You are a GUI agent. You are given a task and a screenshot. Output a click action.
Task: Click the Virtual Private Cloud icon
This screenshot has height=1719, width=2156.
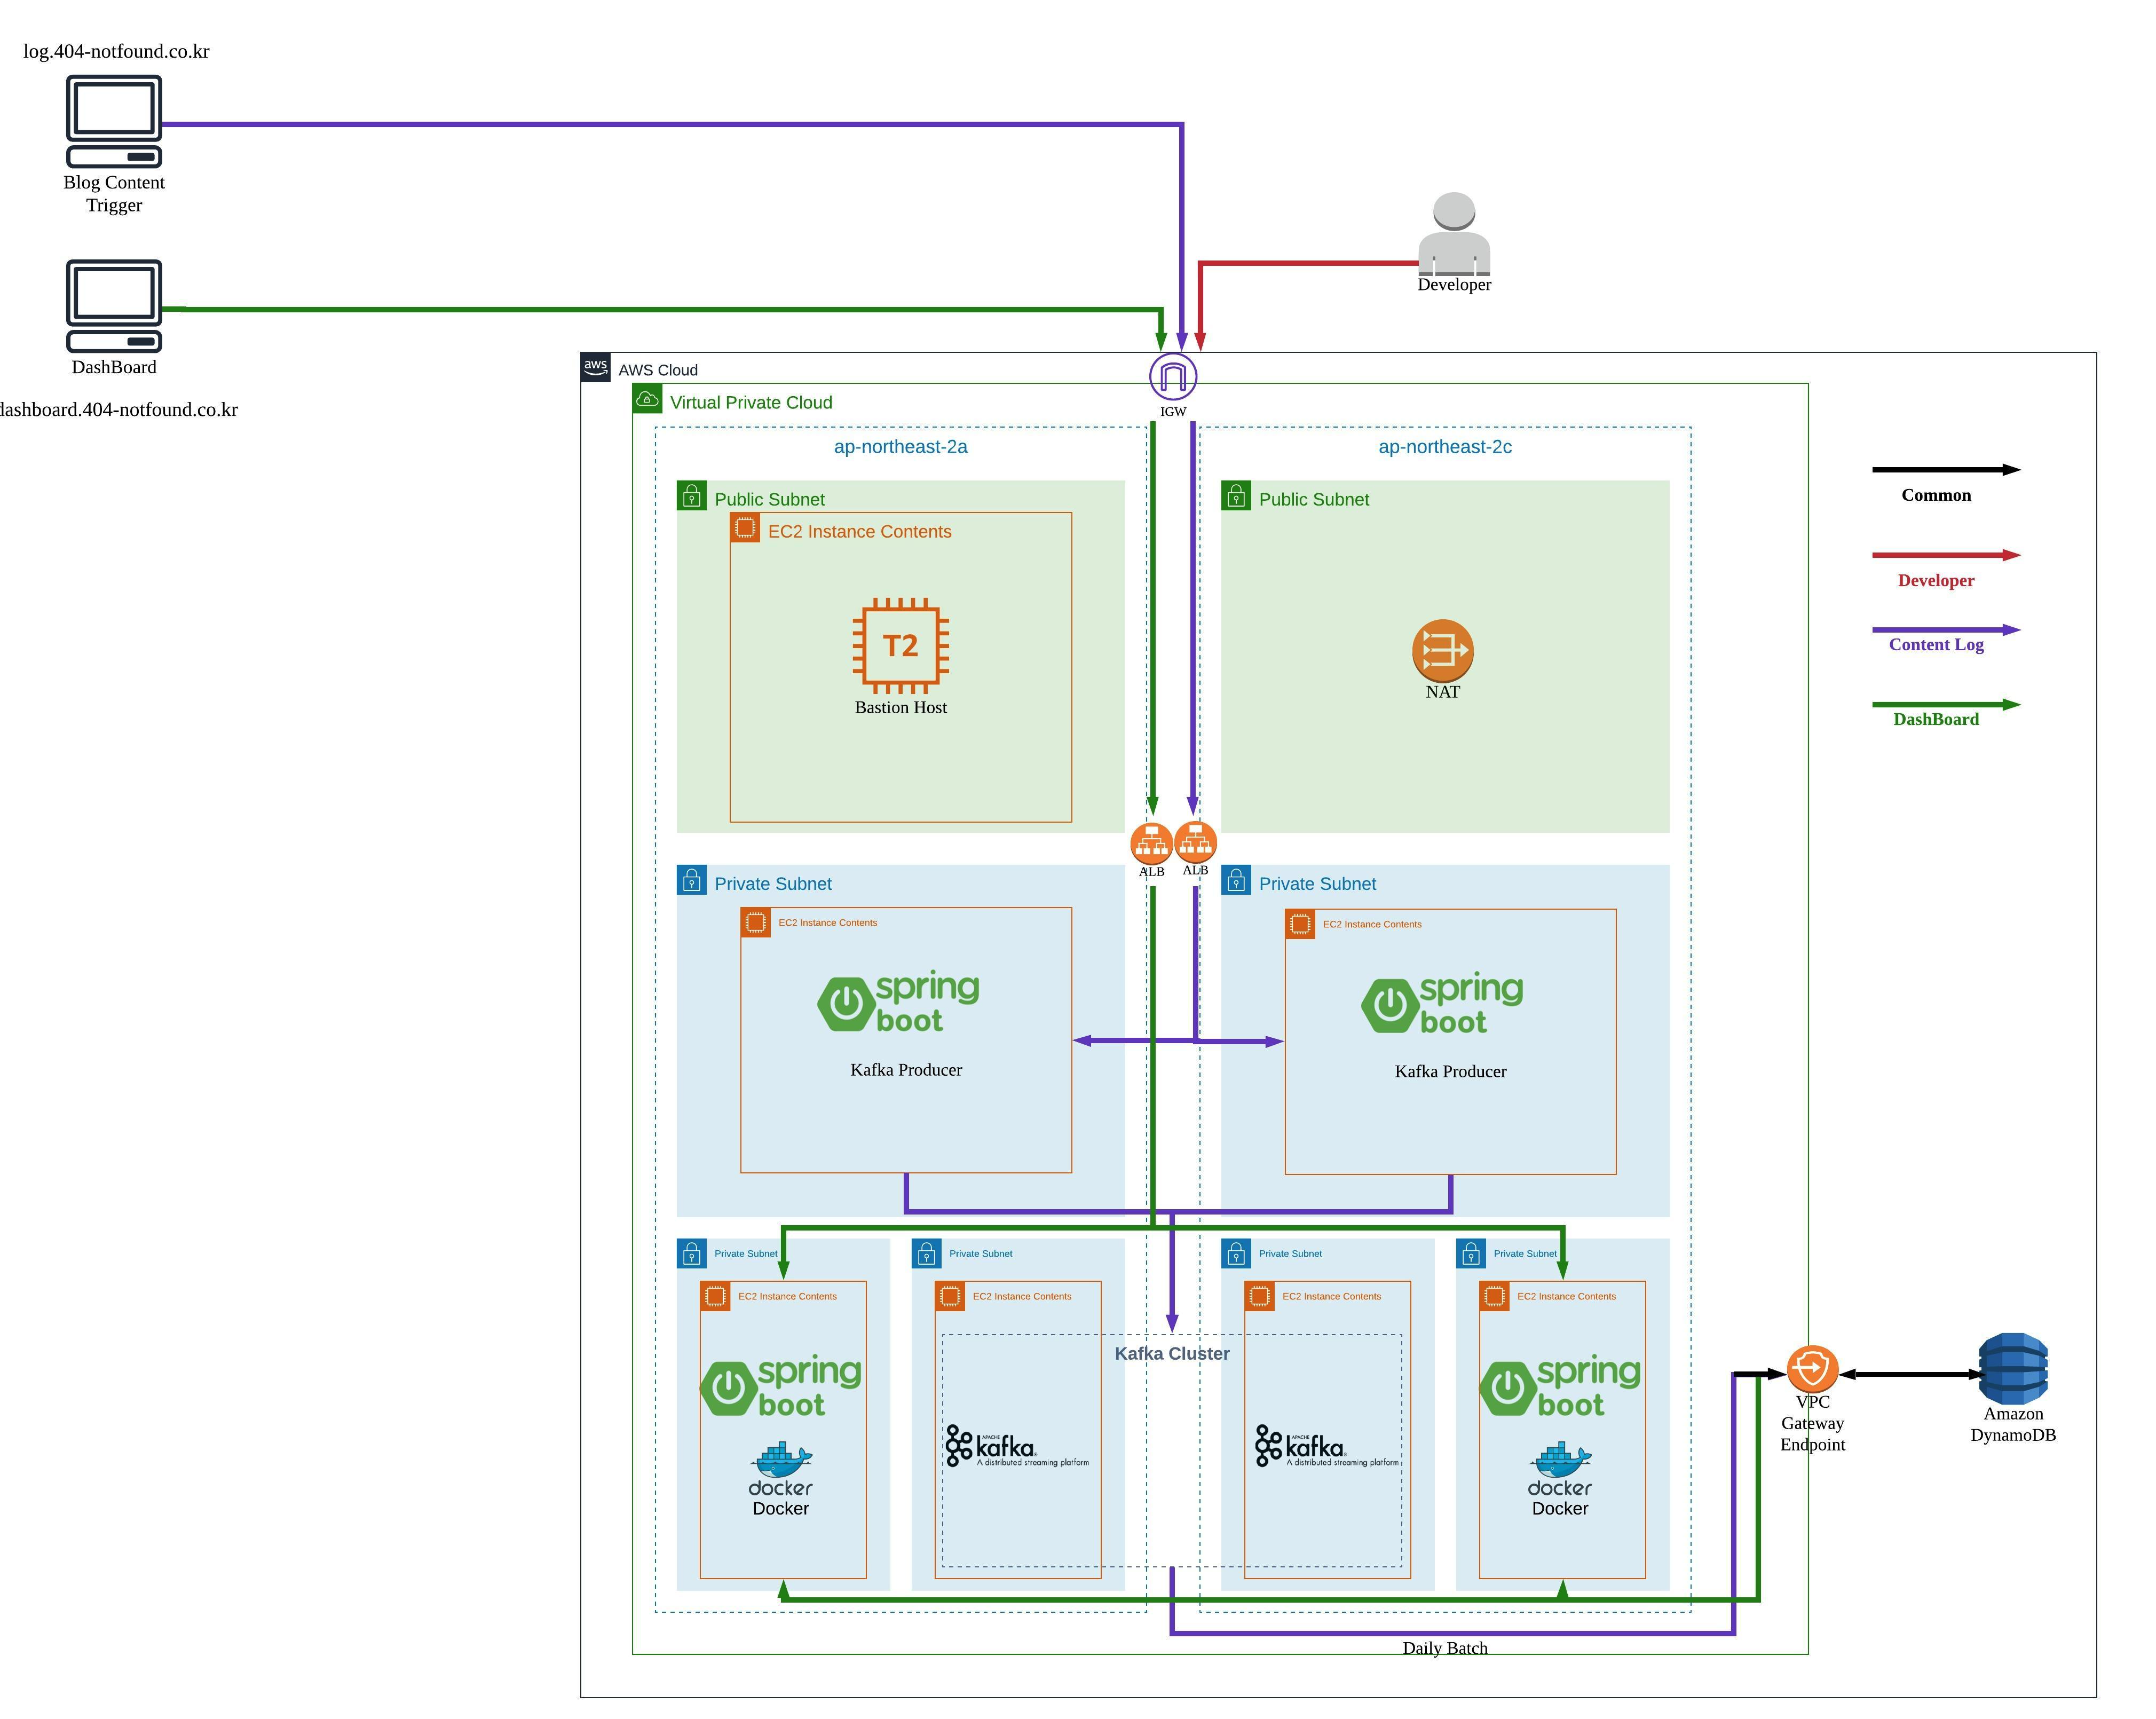[x=647, y=400]
